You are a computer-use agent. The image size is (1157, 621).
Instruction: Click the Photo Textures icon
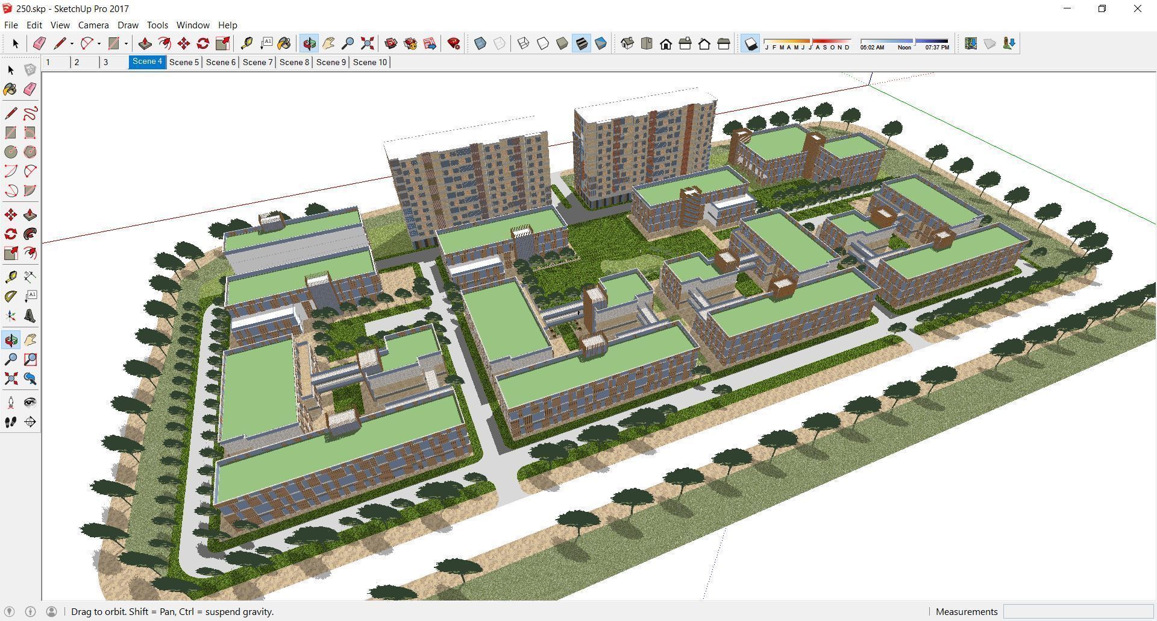tap(1009, 43)
